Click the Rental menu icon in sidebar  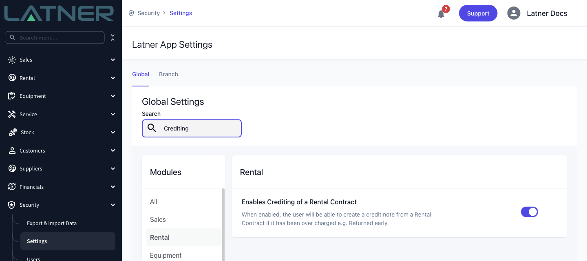(12, 78)
